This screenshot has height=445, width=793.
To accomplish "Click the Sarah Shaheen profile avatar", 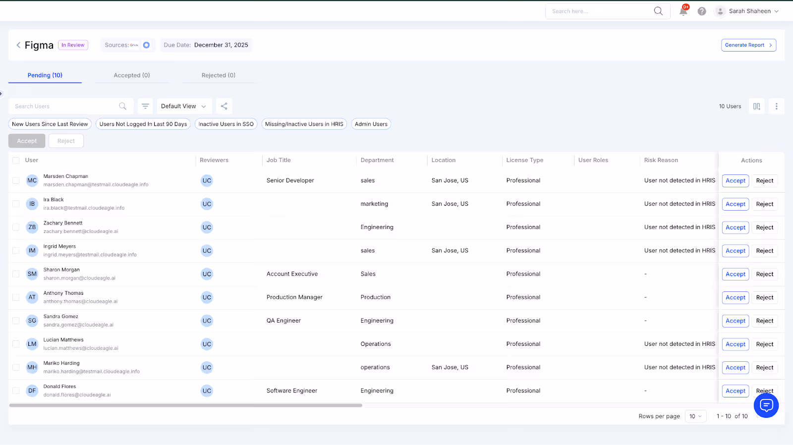I will [720, 11].
